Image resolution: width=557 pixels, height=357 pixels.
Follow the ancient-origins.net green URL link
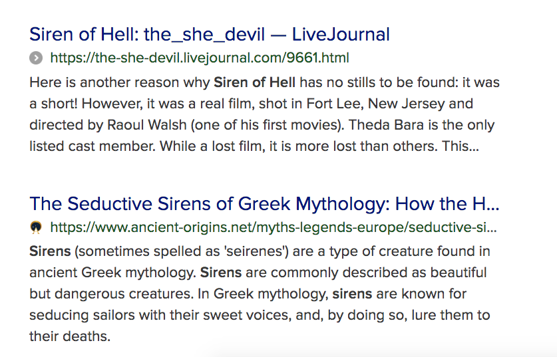pyautogui.click(x=274, y=227)
